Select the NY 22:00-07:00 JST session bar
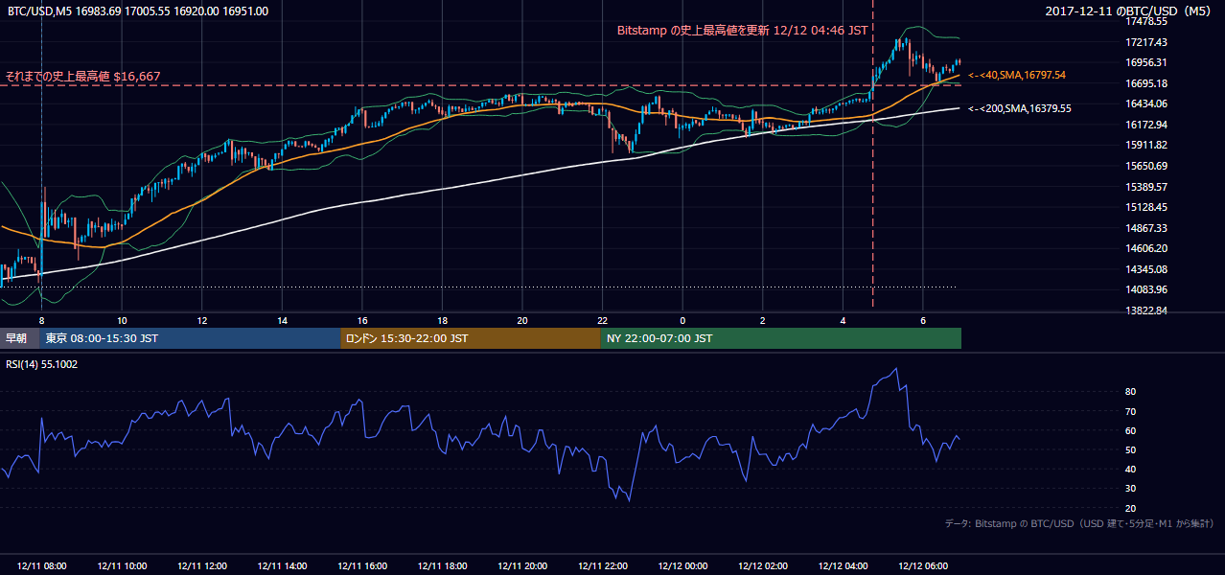 coord(780,338)
